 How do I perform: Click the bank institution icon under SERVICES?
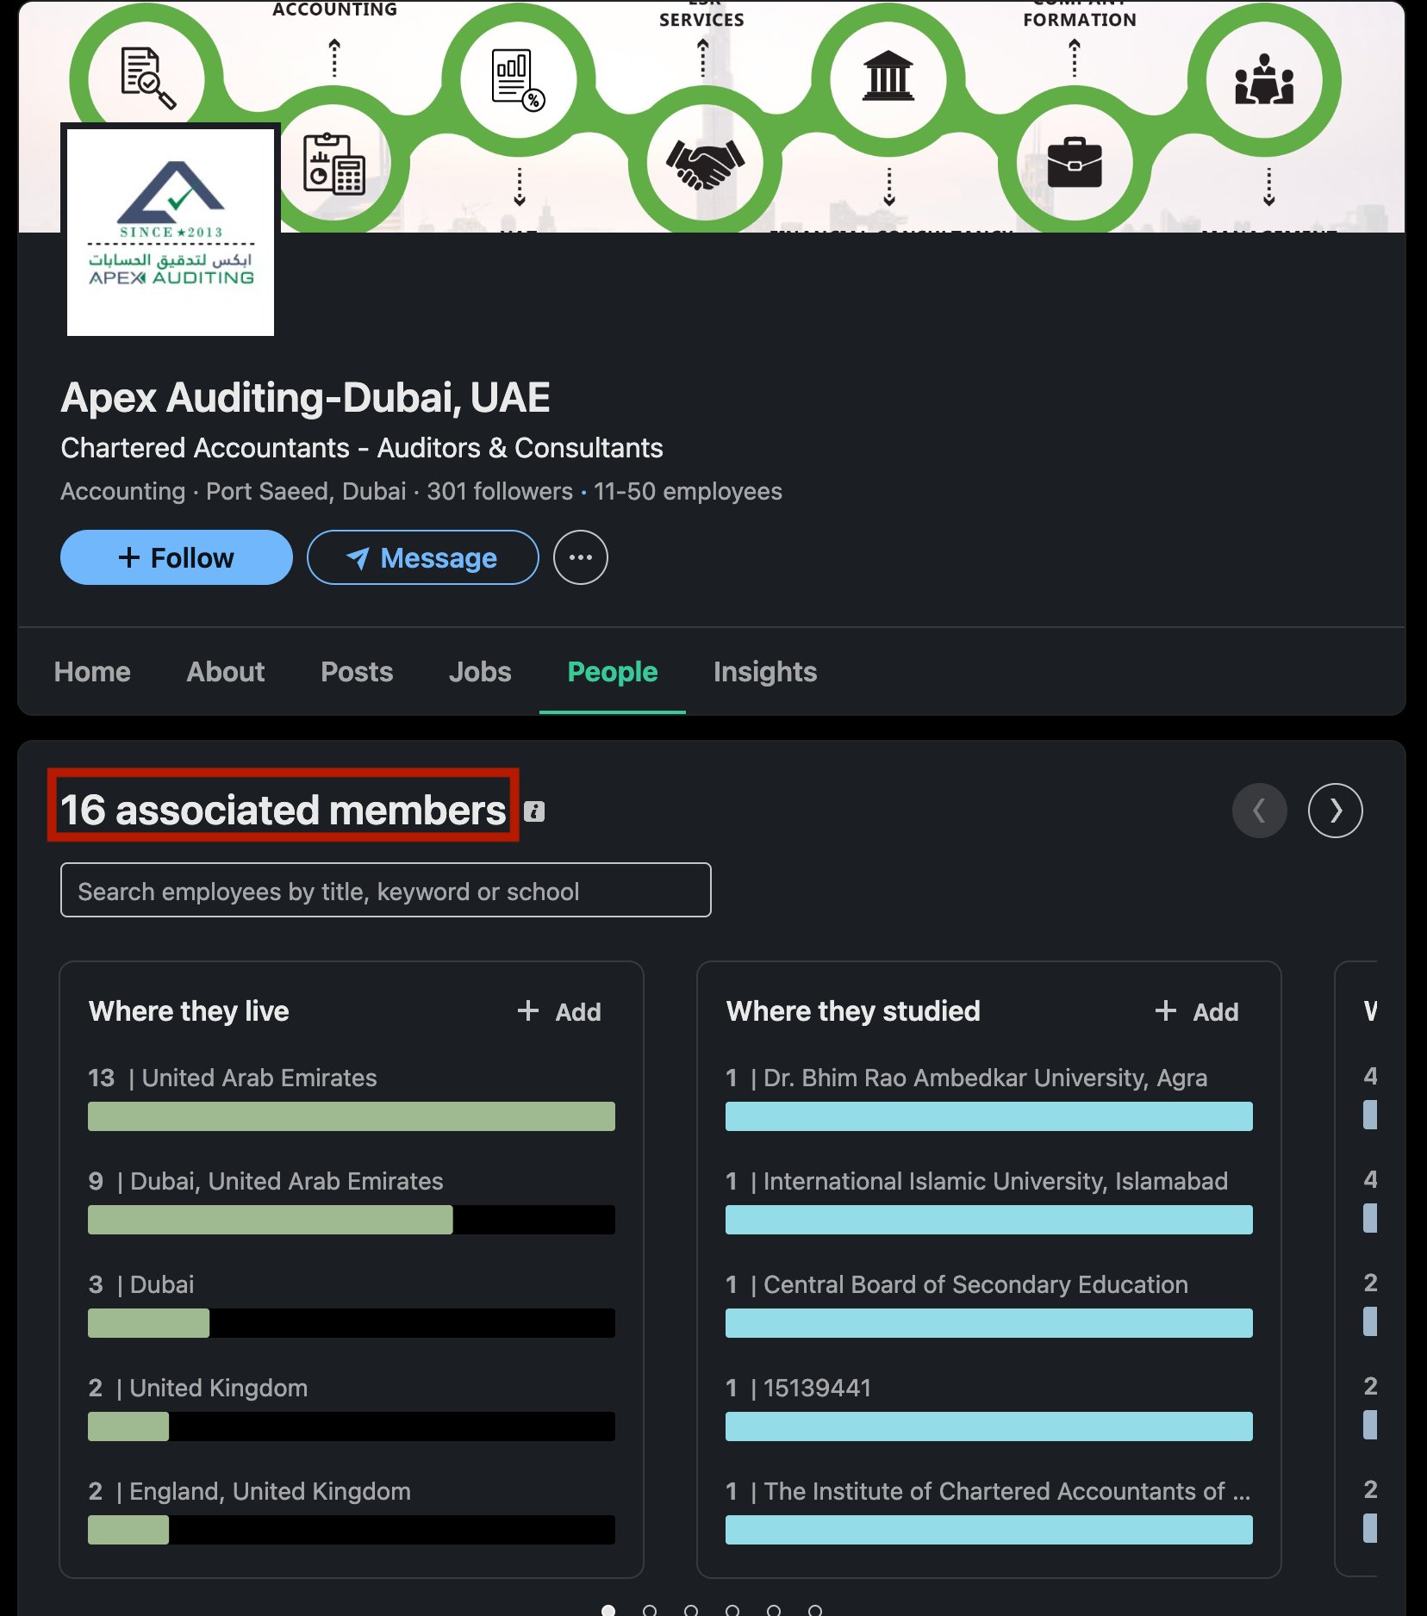click(x=888, y=78)
